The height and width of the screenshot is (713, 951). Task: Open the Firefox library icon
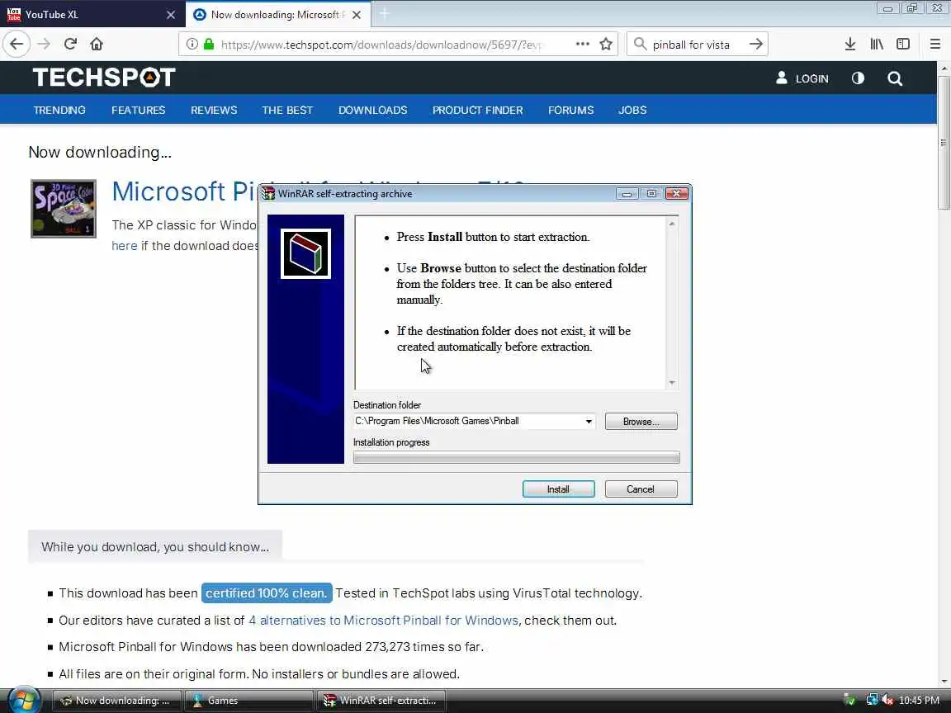pyautogui.click(x=877, y=44)
